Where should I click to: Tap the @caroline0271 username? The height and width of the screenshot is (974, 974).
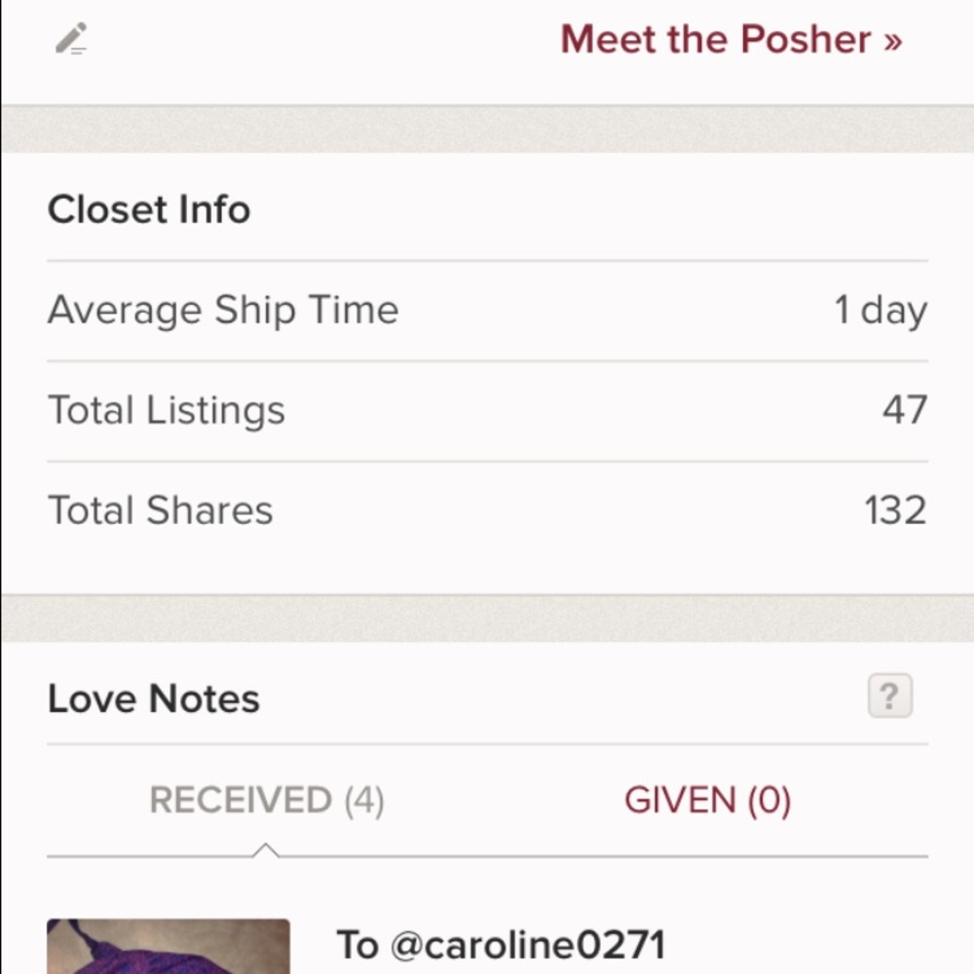click(x=527, y=945)
